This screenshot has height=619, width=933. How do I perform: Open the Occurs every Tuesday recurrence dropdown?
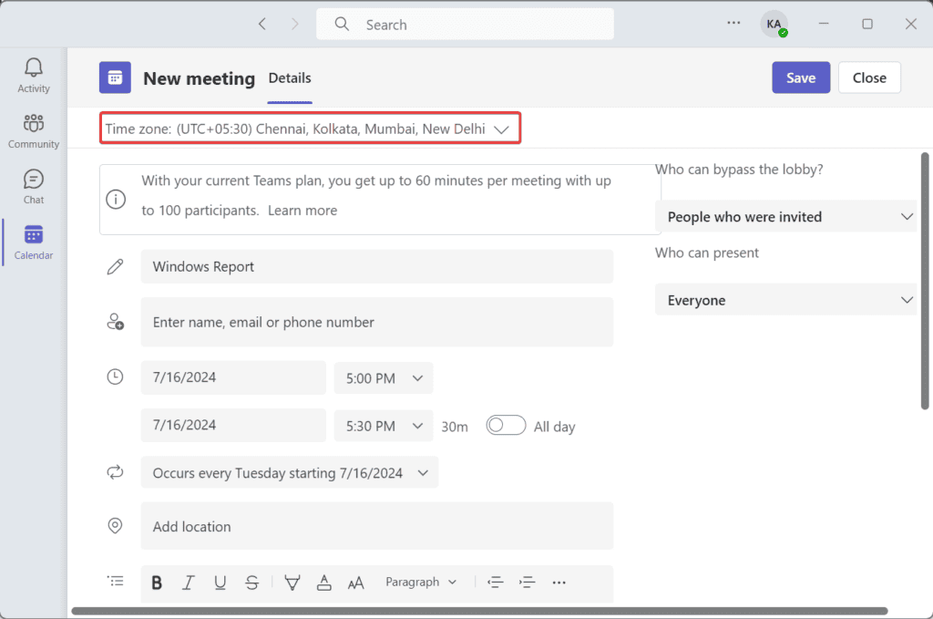(x=289, y=472)
